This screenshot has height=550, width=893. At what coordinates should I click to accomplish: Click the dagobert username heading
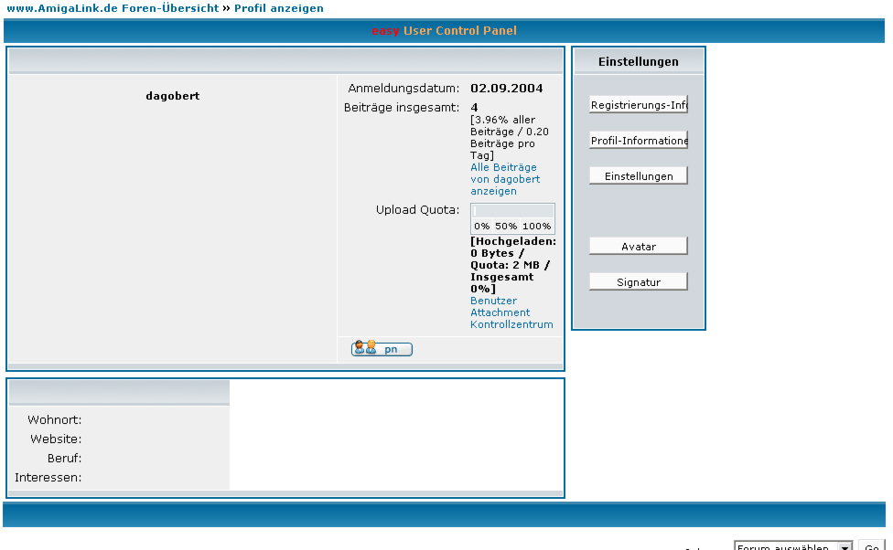pyautogui.click(x=172, y=96)
